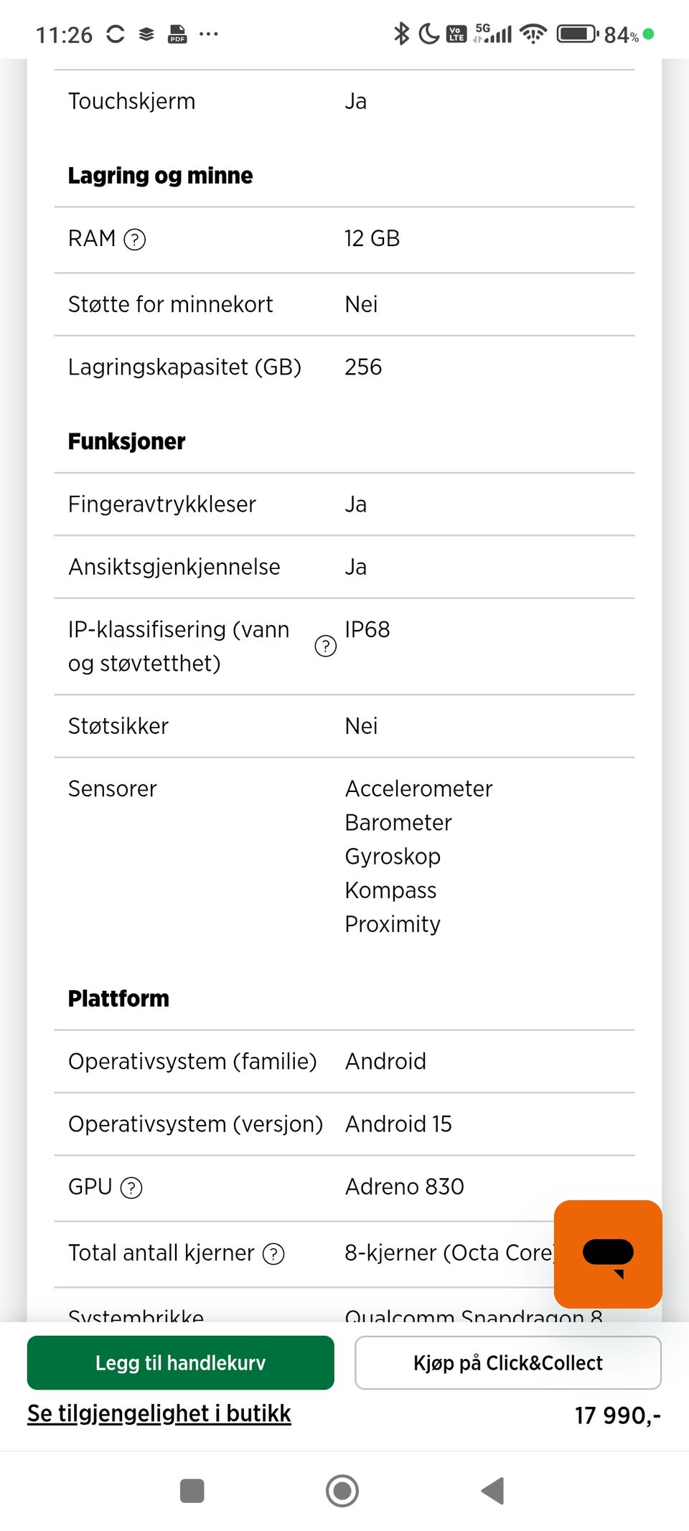Tap the GPU help question icon
The width and height of the screenshot is (689, 1531).
131,1188
